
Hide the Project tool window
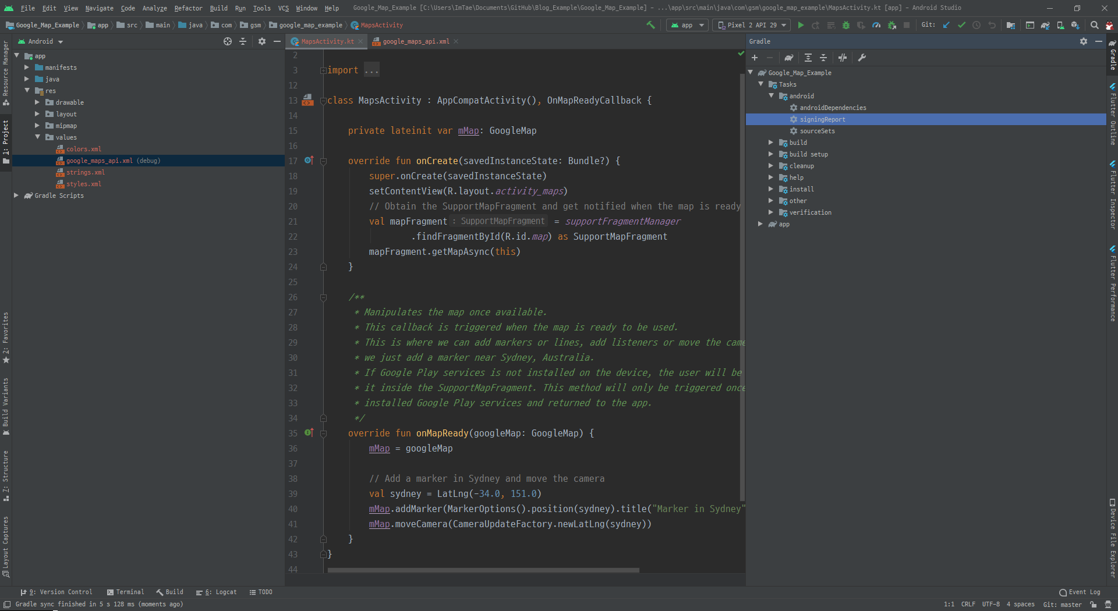click(x=277, y=41)
